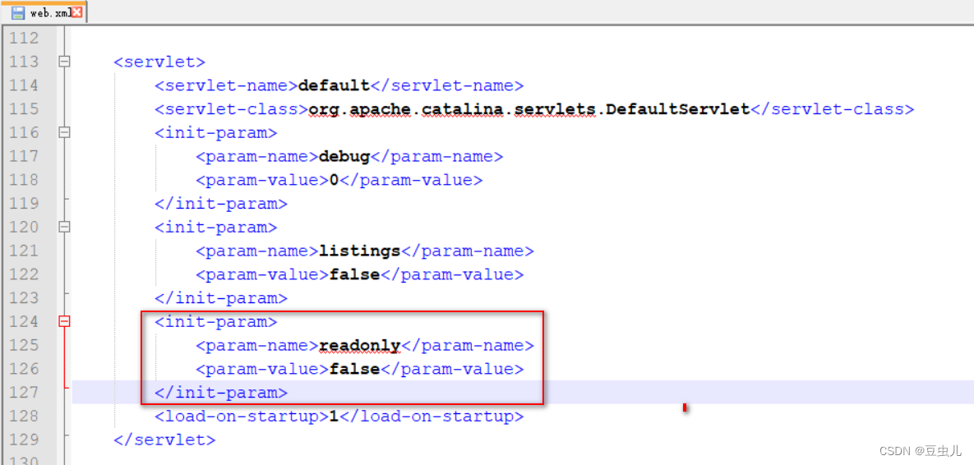
Task: Click the closing </load-on-startup> tag
Action: click(x=431, y=416)
